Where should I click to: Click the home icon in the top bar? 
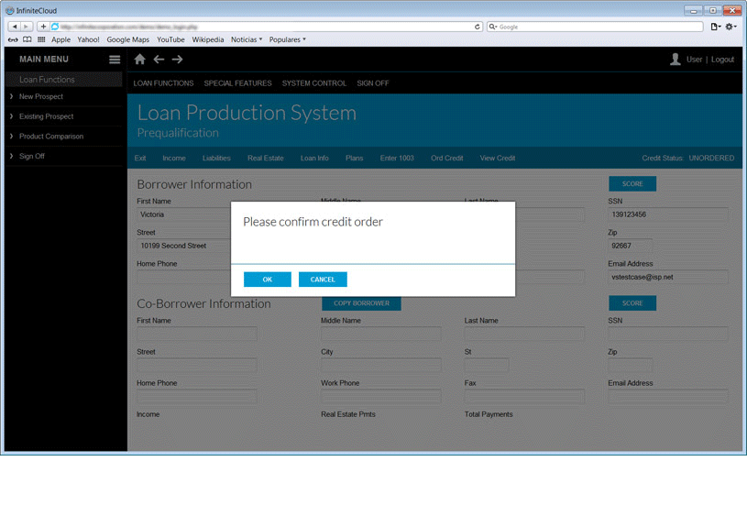point(139,60)
